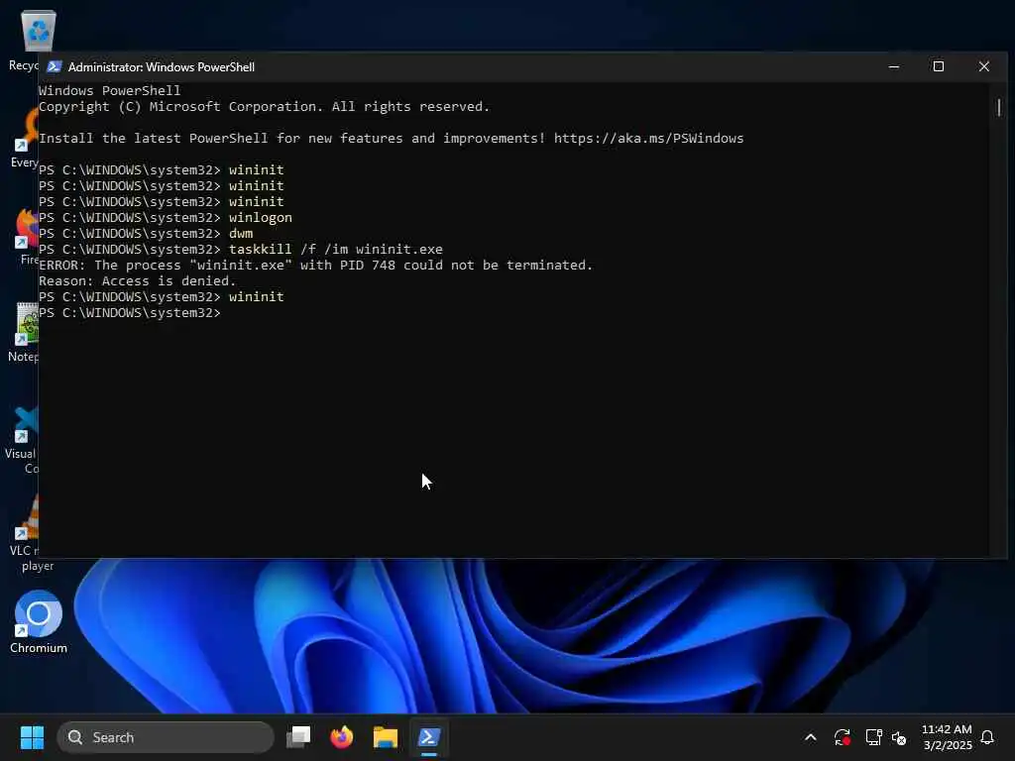Click the 'winlogon' command text
Image resolution: width=1015 pixels, height=761 pixels.
[x=261, y=217]
